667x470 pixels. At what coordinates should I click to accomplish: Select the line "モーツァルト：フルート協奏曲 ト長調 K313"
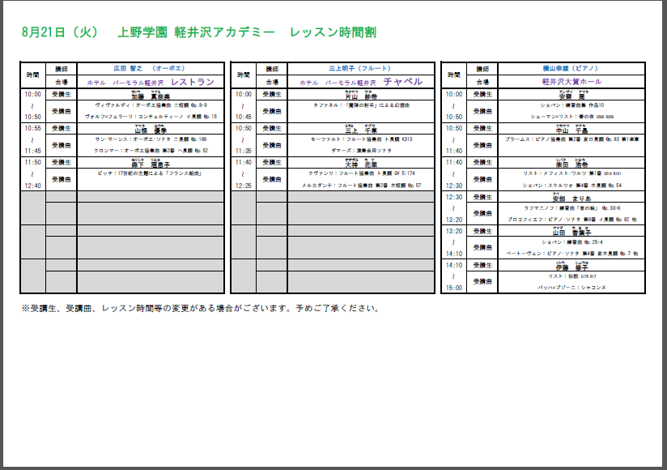pos(362,139)
